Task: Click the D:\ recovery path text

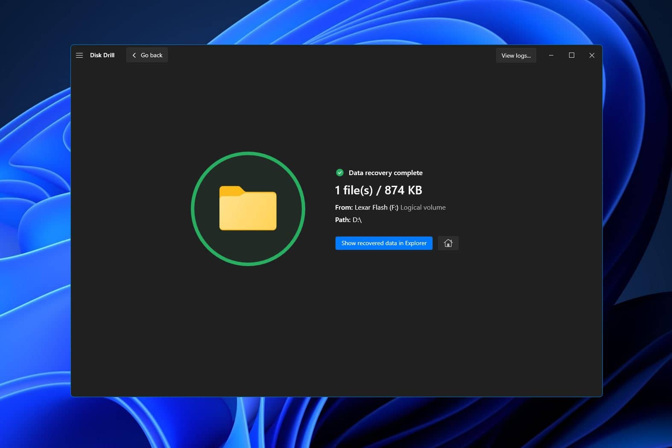Action: click(357, 220)
